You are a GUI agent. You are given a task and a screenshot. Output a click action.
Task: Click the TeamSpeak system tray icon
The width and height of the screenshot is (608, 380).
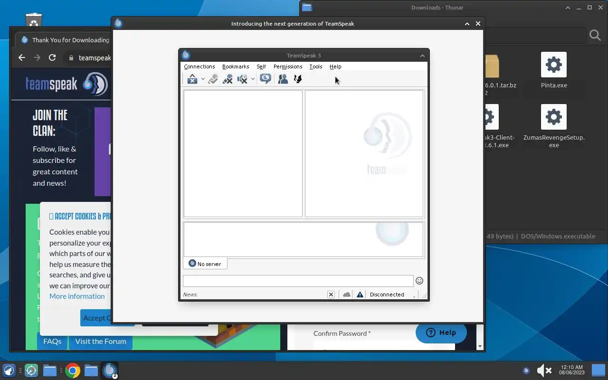coord(526,370)
